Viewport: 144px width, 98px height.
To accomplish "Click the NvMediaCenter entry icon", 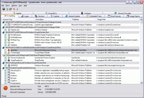I will pos(9,37).
